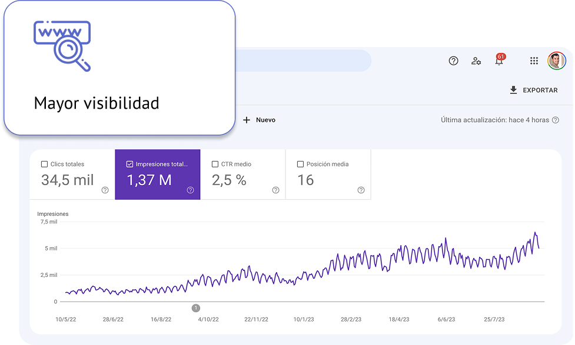This screenshot has height=345, width=575.
Task: Tick the Posición media checkbox
Action: (301, 164)
